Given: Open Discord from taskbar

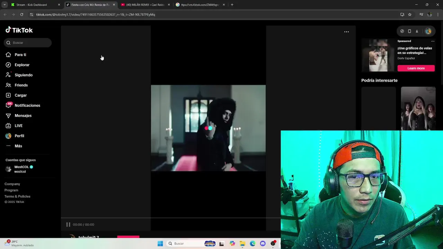Looking at the screenshot, I should point(263,243).
